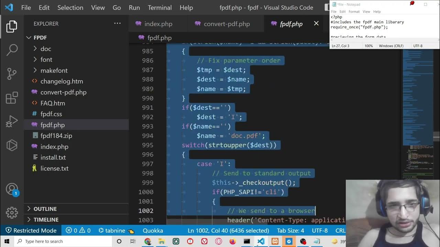Screen dimensions: 440x247
Task: Open Run and Debug view icon
Action: coord(12,121)
